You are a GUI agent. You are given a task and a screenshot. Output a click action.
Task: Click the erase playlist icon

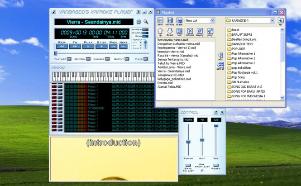(x=179, y=20)
